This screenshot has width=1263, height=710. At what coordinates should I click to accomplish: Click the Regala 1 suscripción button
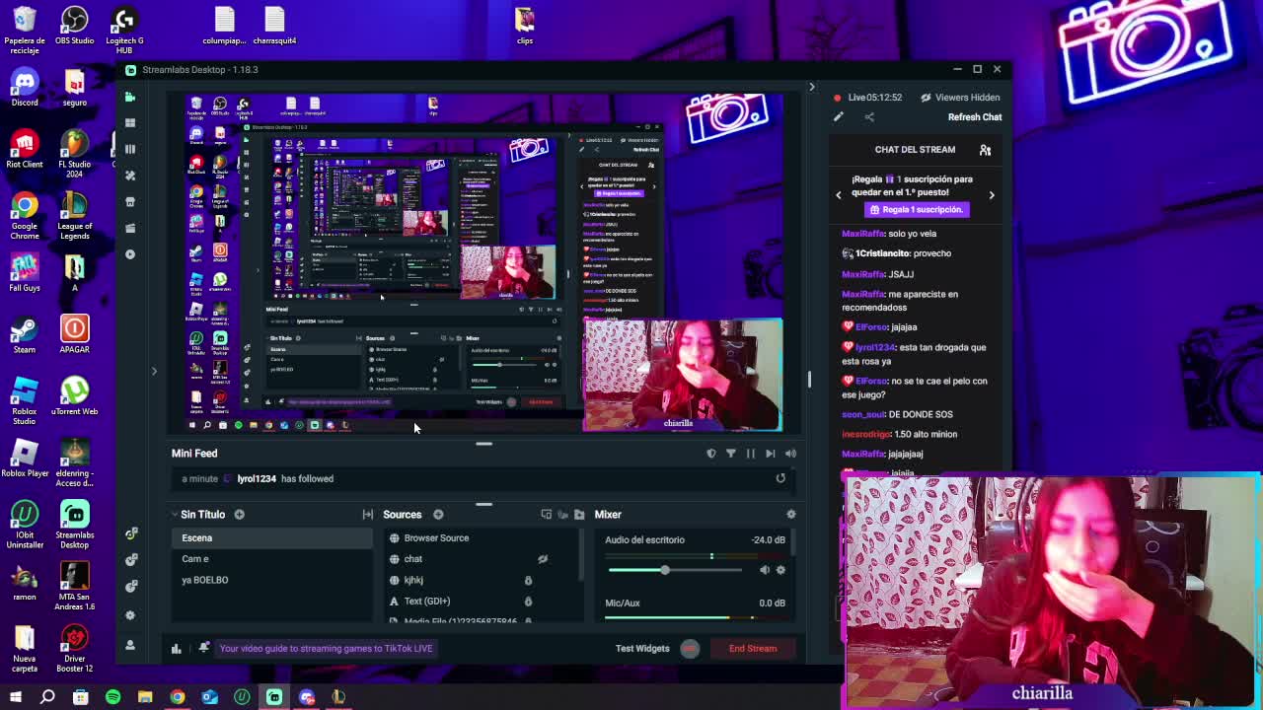(916, 209)
